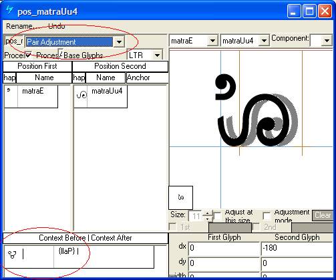Maximize the pos_matraUu4 window
Screen dimensions: 336x280
coord(309,11)
